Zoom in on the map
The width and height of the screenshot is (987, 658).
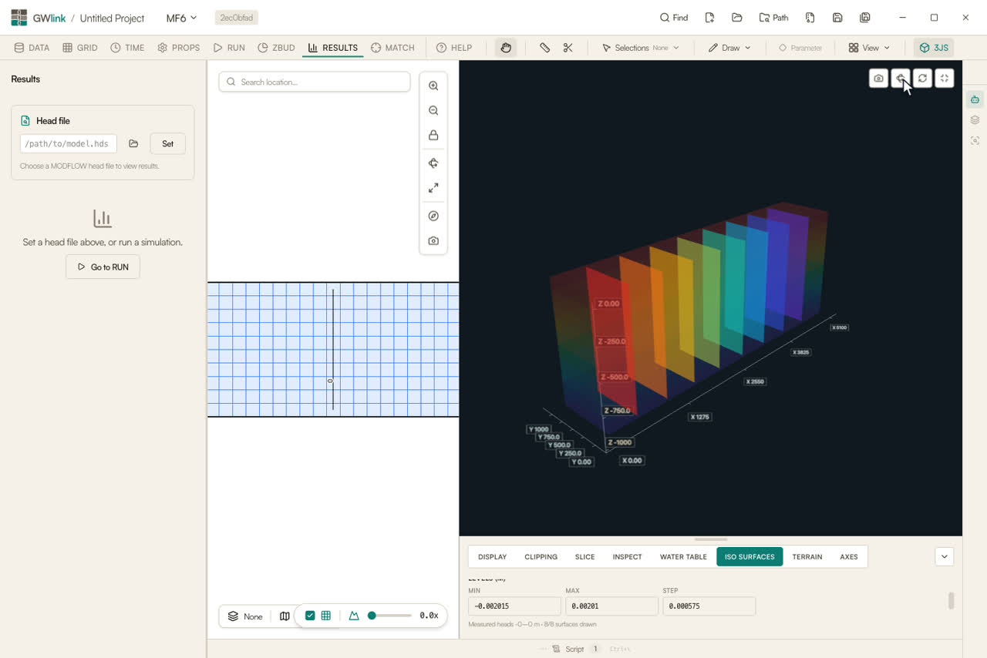433,86
